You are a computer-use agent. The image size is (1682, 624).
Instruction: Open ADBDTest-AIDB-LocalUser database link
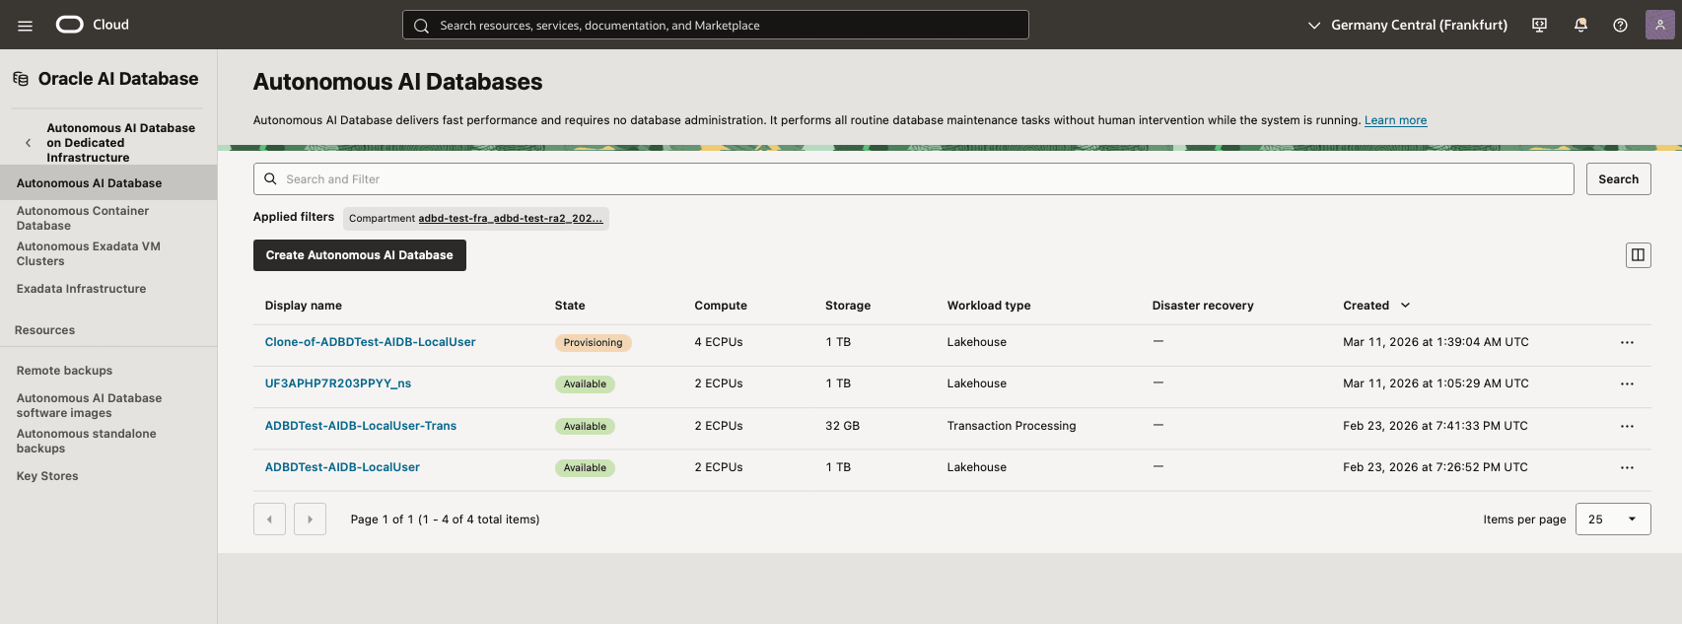342,467
